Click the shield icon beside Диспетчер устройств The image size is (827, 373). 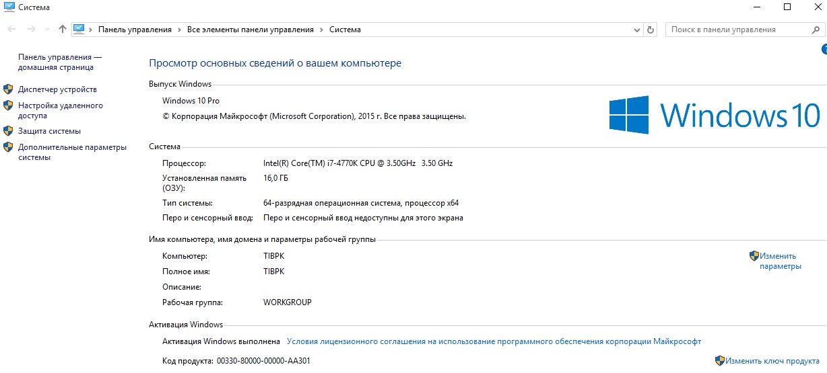pos(9,89)
